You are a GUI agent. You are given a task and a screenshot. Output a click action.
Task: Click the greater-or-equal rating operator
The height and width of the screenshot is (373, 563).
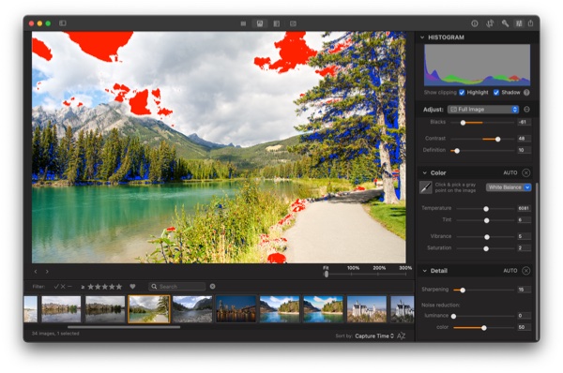click(x=83, y=287)
